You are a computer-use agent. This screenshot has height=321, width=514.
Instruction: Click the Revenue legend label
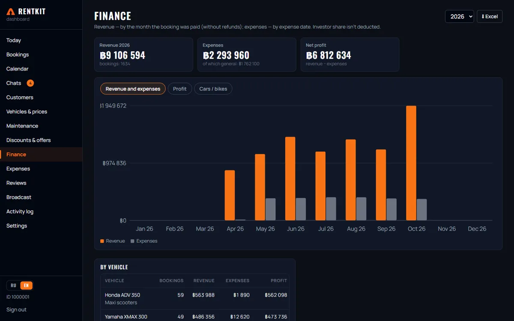coord(116,241)
